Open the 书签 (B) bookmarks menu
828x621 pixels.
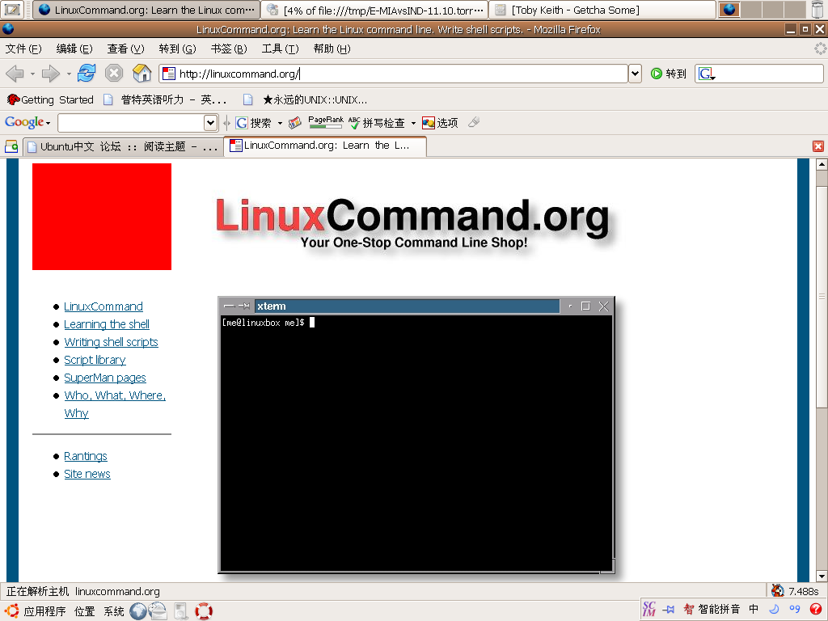229,49
